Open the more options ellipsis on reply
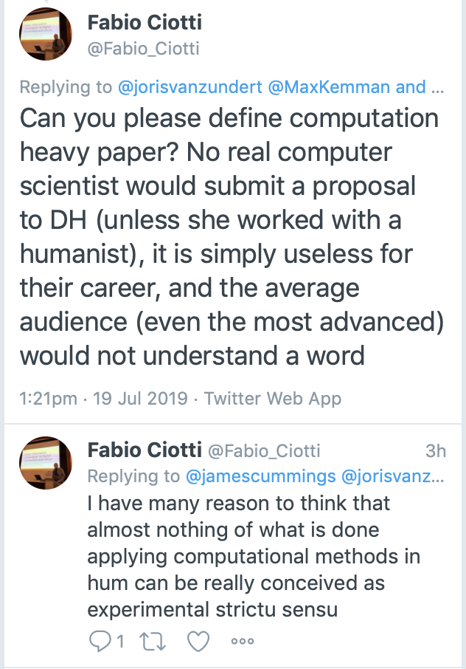Screen dimensions: 466x669 (x=243, y=642)
